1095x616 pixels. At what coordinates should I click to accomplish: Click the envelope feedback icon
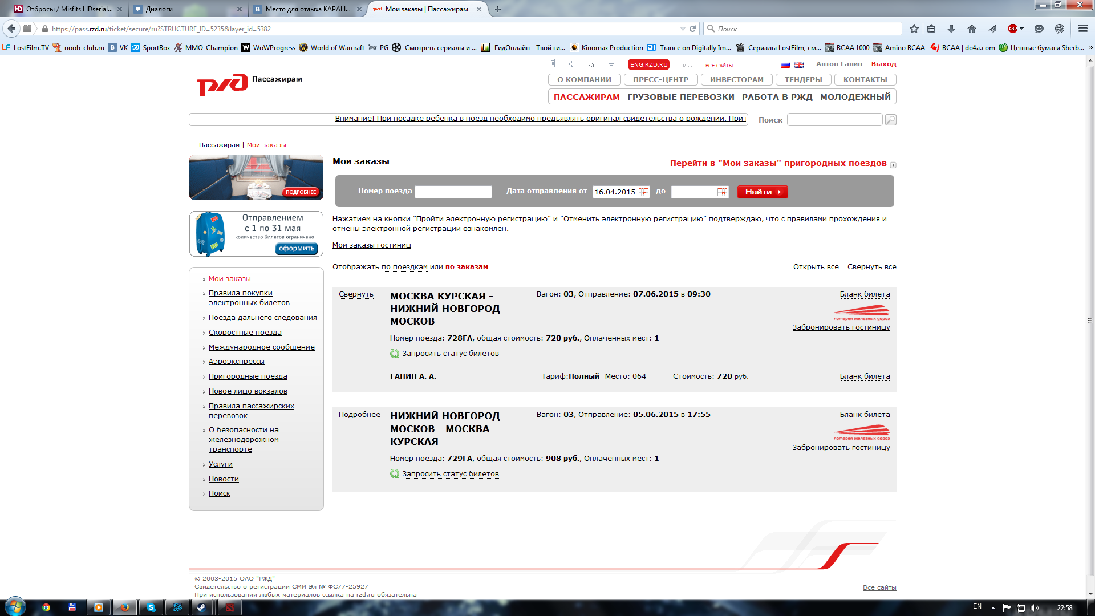[x=611, y=65]
